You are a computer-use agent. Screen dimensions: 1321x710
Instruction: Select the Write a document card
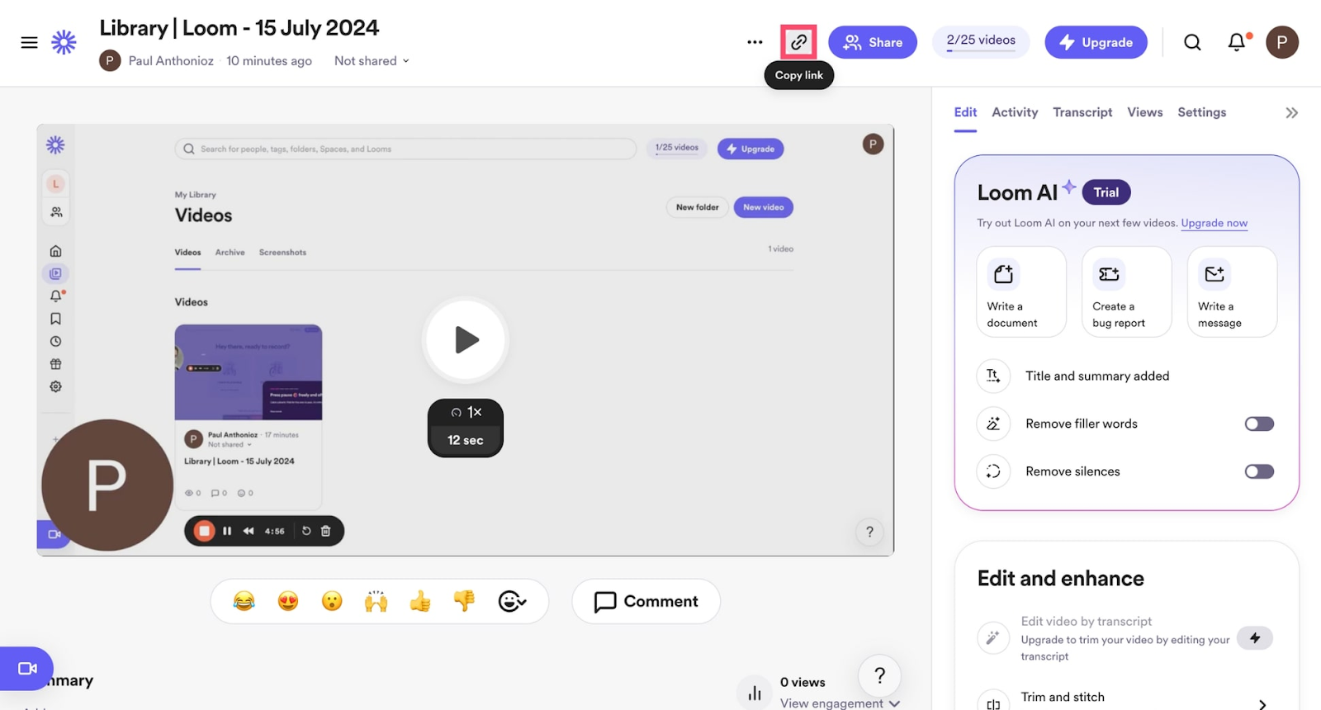[x=1020, y=291]
